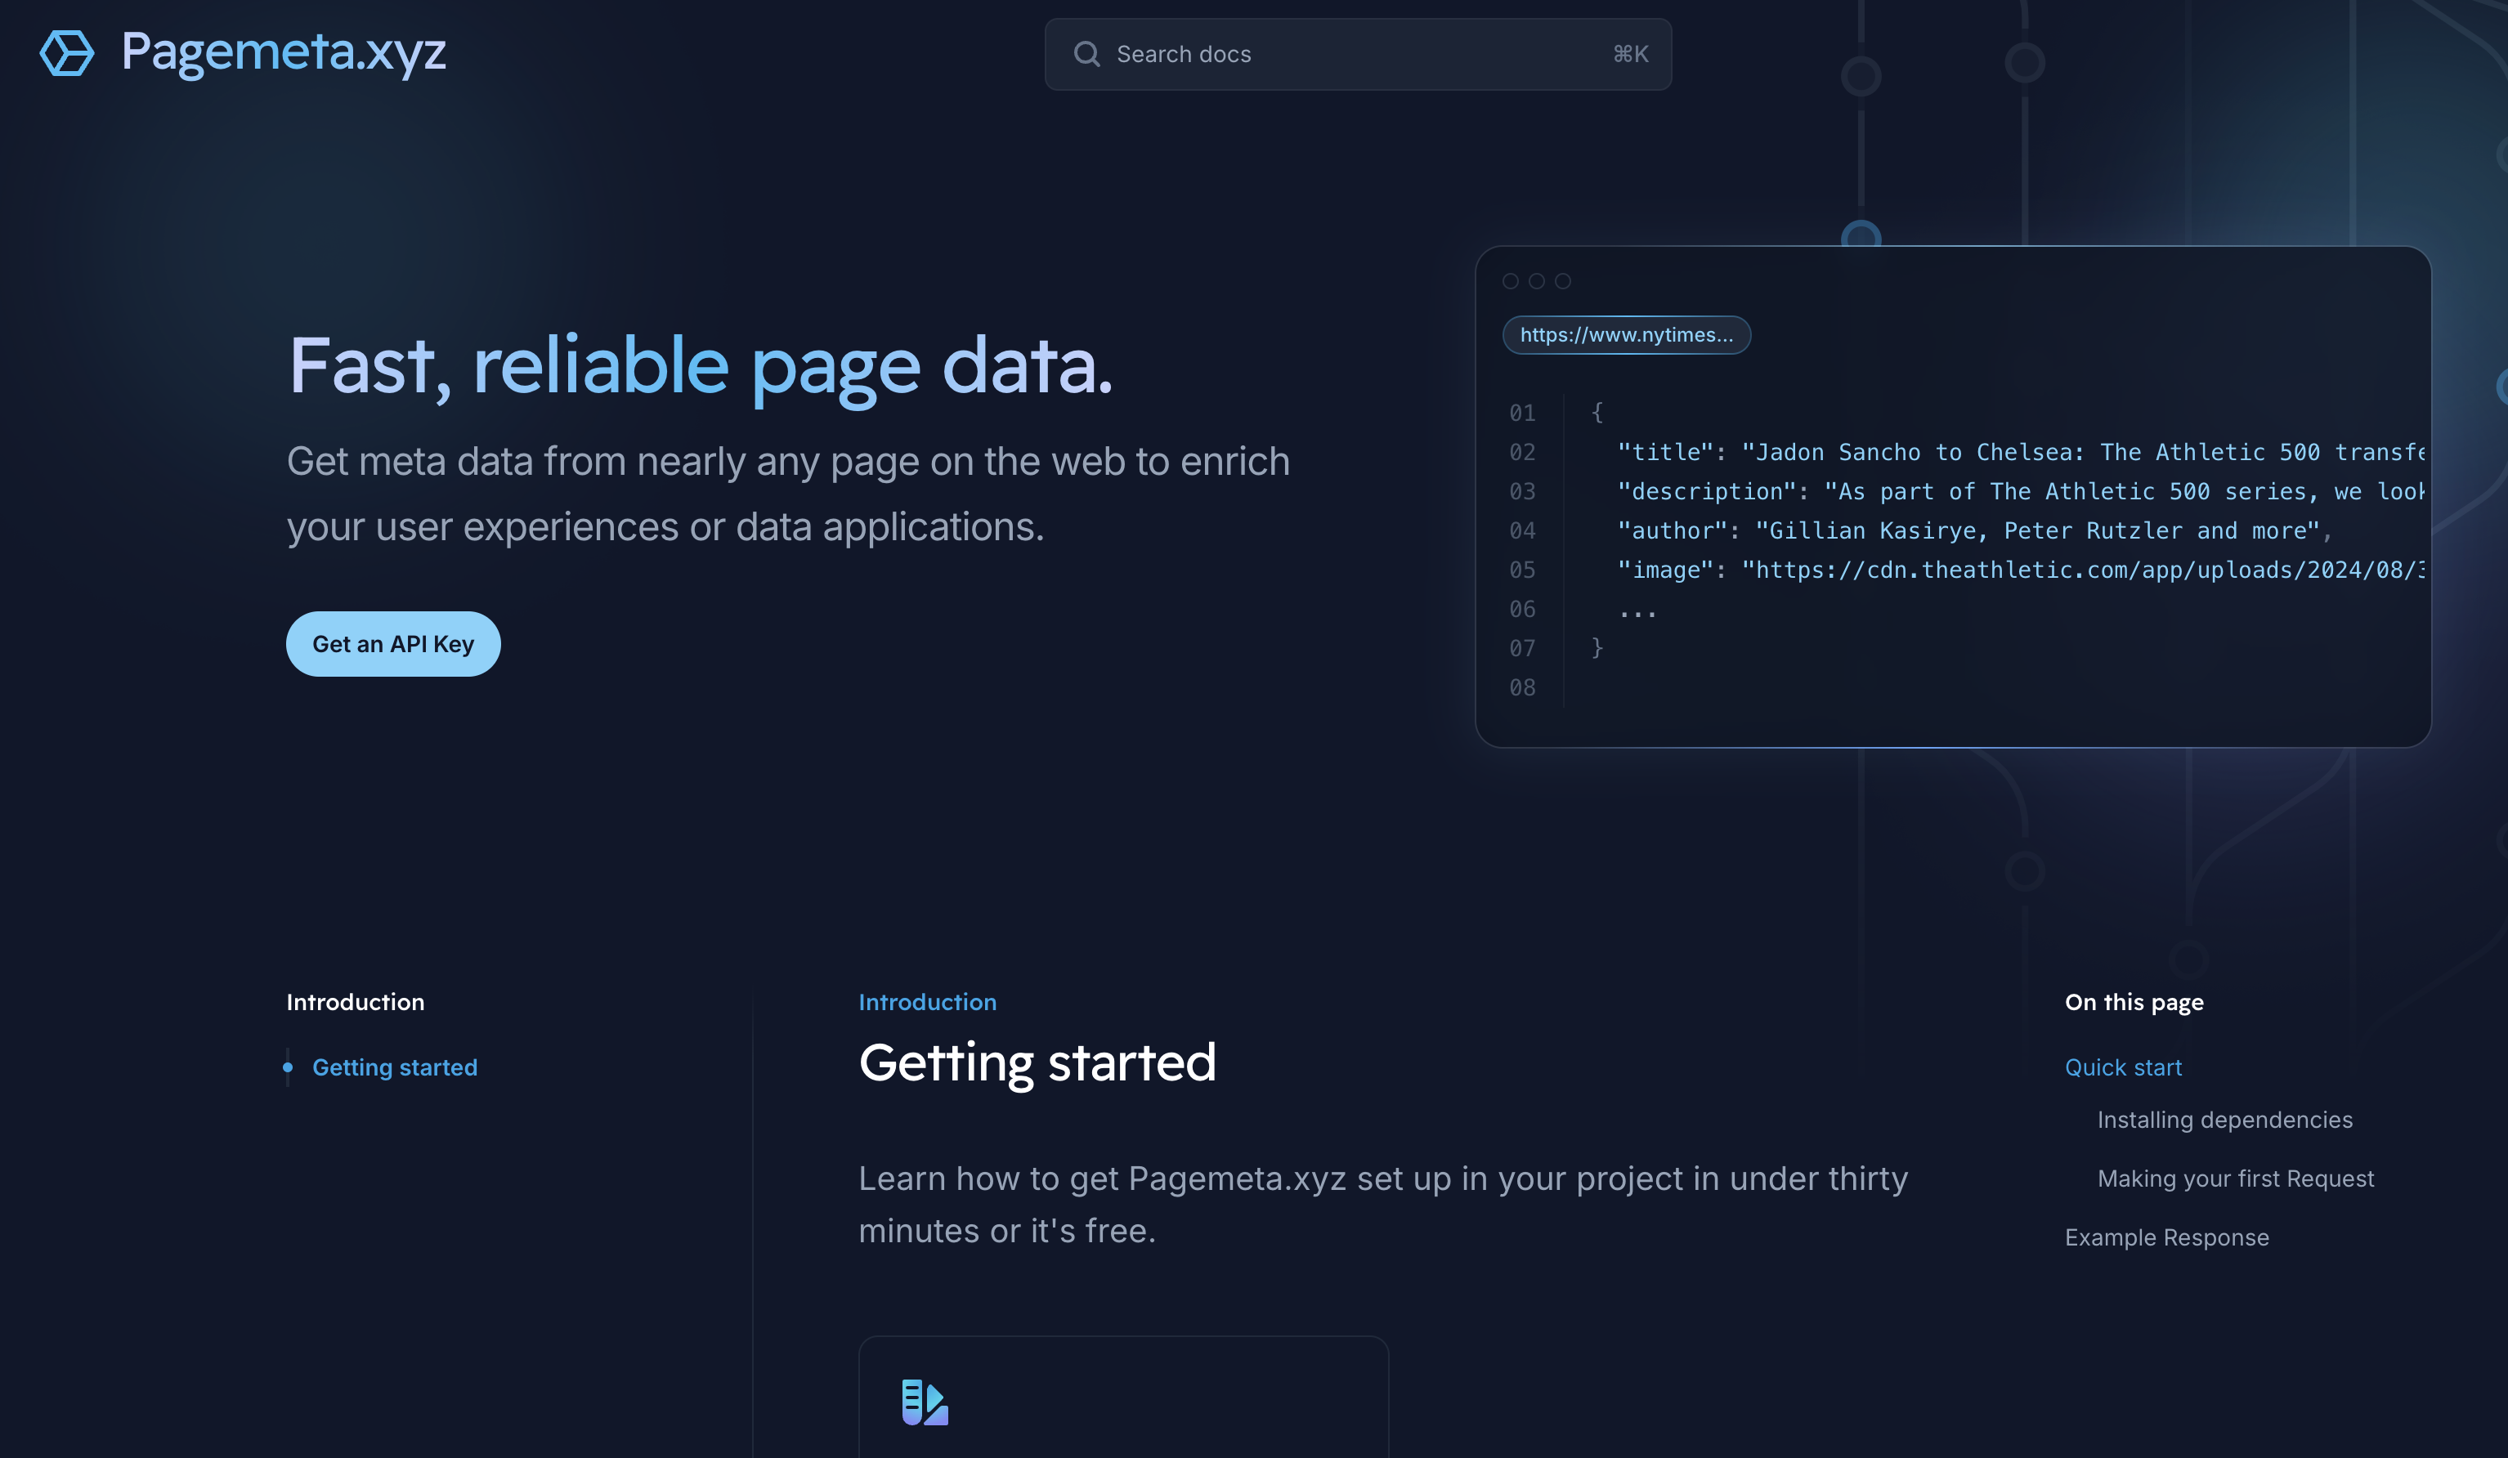This screenshot has height=1458, width=2508.
Task: Click the magnifying glass search icon
Action: pyautogui.click(x=1086, y=54)
